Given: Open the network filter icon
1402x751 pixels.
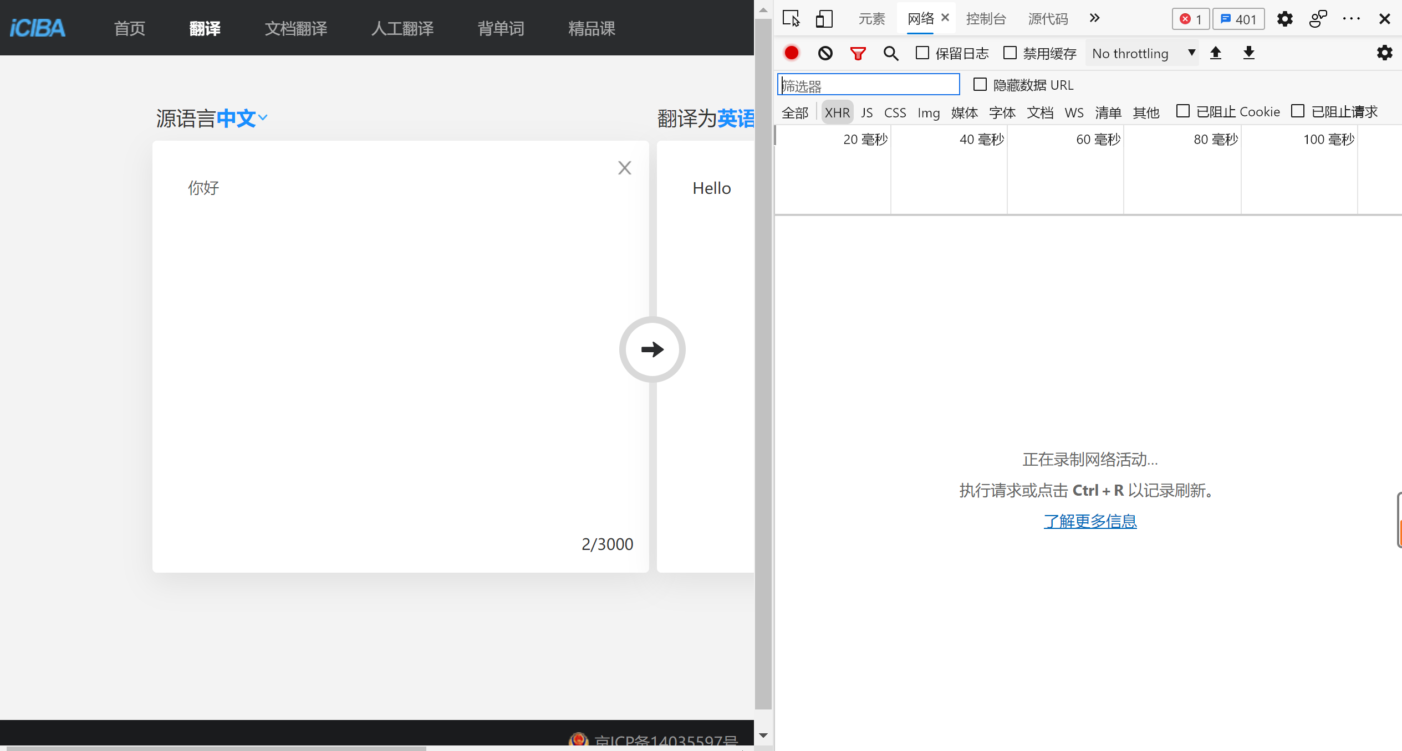Looking at the screenshot, I should point(858,53).
